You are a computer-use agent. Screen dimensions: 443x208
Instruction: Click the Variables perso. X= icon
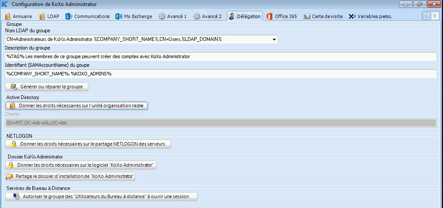(x=353, y=16)
